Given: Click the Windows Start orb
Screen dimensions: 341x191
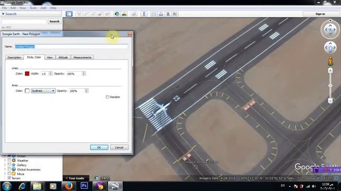Looking at the screenshot, I should coord(7,186).
